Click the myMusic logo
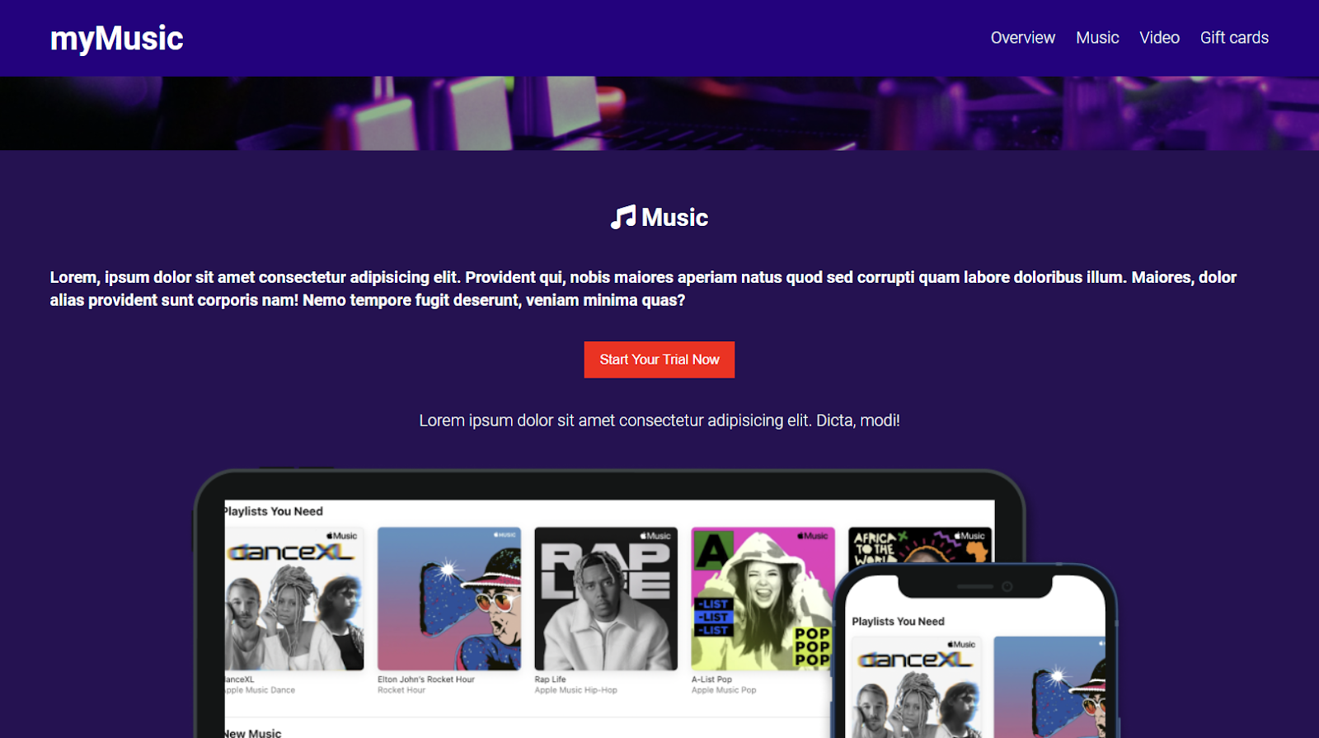The width and height of the screenshot is (1319, 738). [116, 38]
